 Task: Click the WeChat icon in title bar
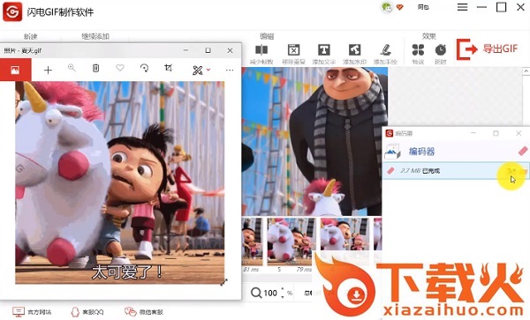click(387, 7)
